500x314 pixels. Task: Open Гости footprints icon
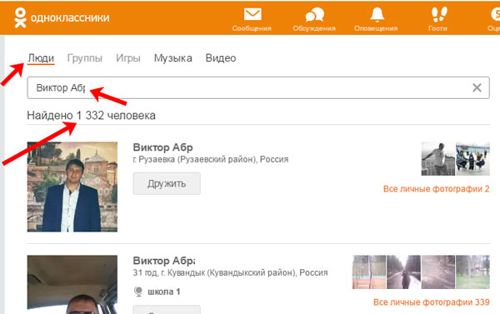tap(439, 14)
